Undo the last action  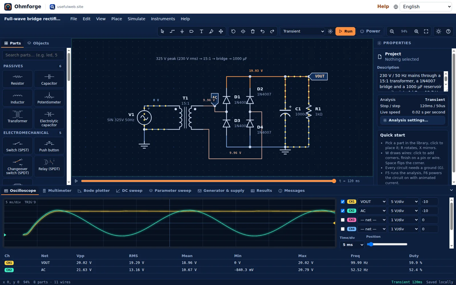[x=262, y=31]
